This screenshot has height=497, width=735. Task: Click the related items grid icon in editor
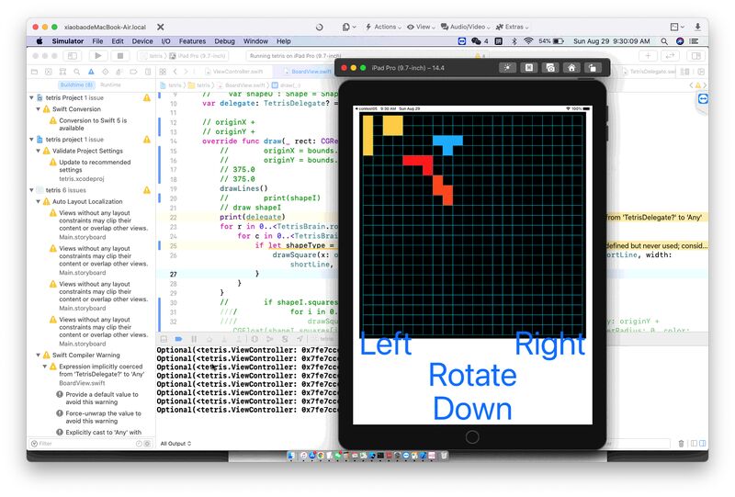(x=163, y=72)
